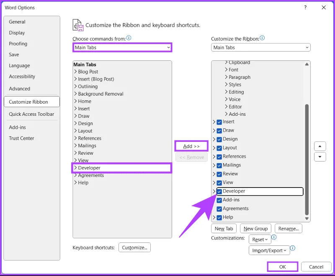Uncheck the Agreements checkbox in ribbon list
This screenshot has width=335, height=276.
click(x=219, y=209)
